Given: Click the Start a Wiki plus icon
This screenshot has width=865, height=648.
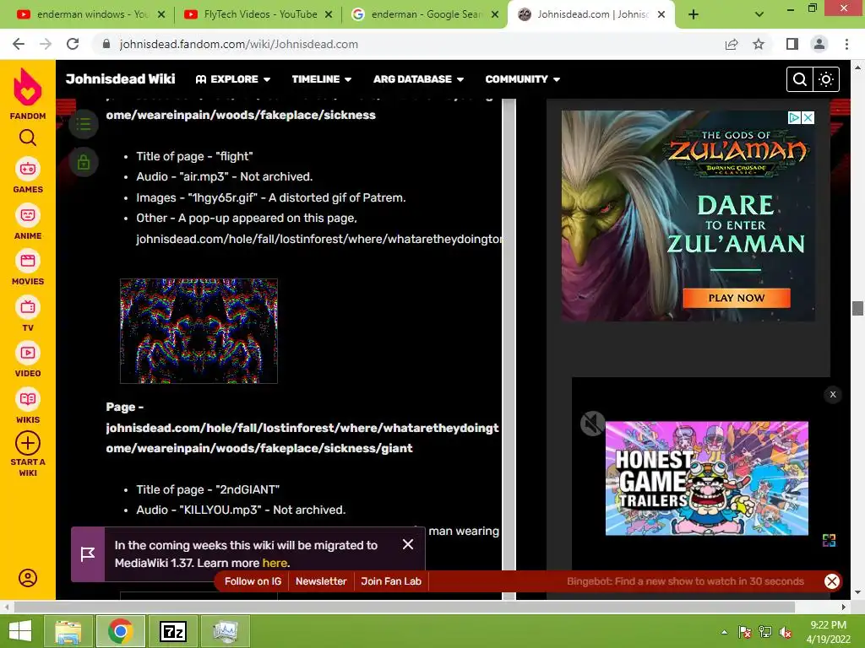Looking at the screenshot, I should pyautogui.click(x=28, y=443).
